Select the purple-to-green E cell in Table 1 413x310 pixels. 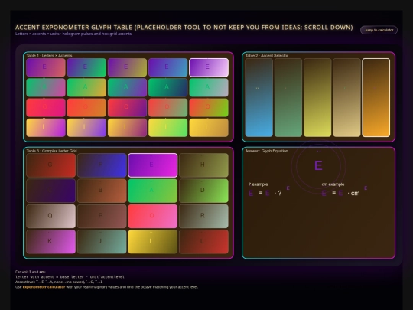point(86,67)
